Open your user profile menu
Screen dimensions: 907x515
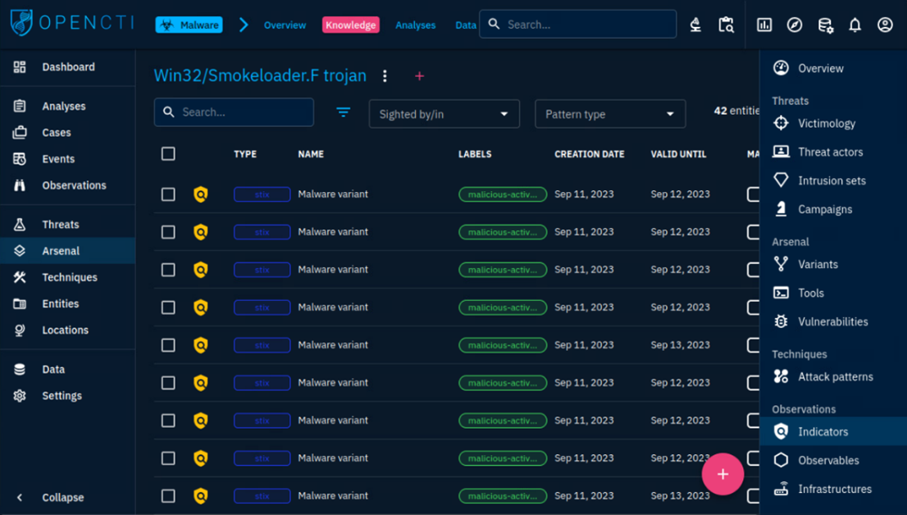885,25
